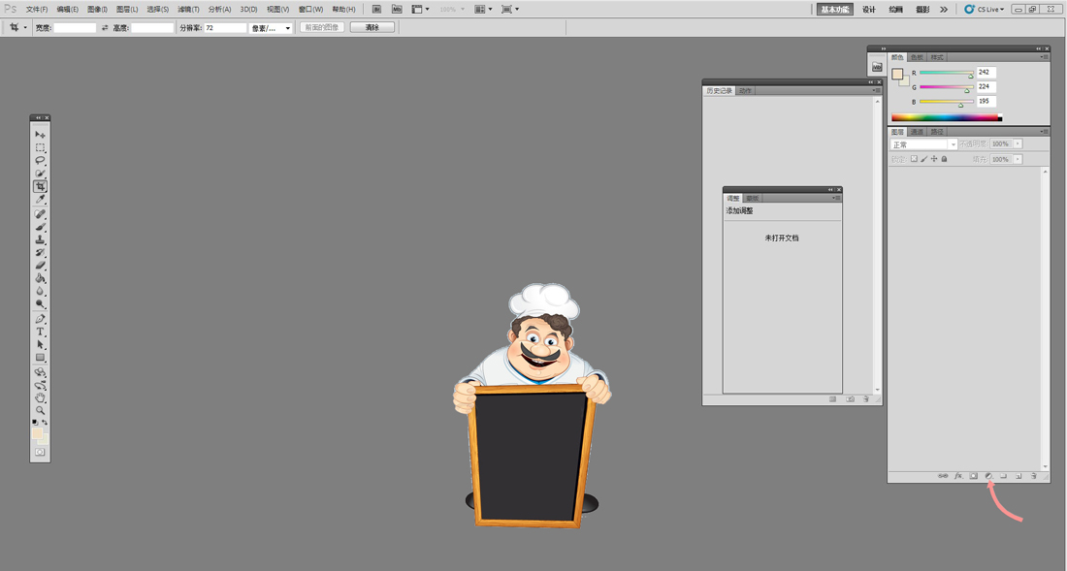Select the Rectangular Marquee tool
Screen dimensions: 1067x571
(40, 147)
